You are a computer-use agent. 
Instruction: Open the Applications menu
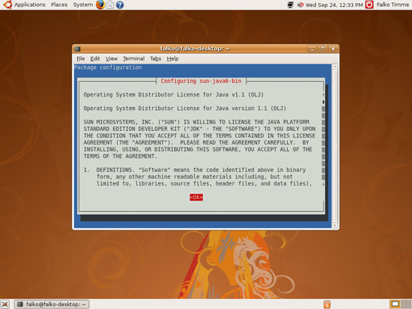pyautogui.click(x=30, y=4)
